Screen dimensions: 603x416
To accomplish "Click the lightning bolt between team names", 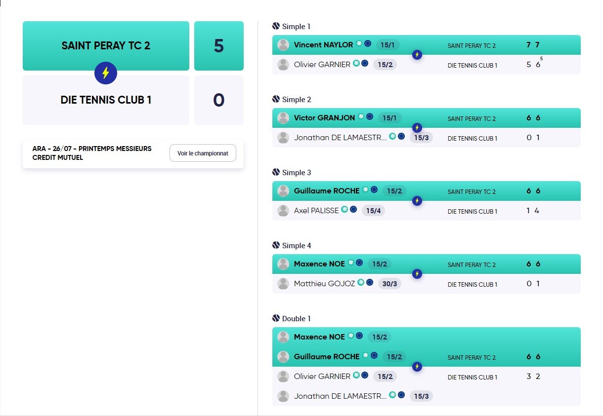I will click(105, 73).
